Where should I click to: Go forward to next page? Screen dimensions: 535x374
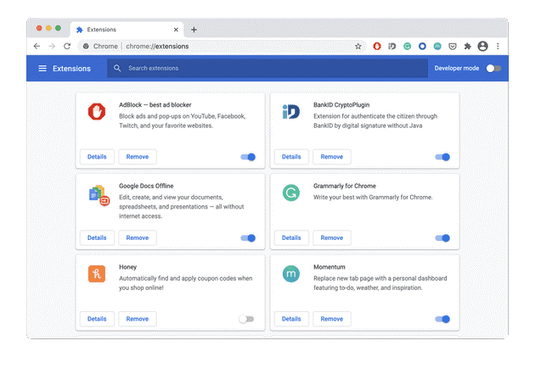click(x=52, y=46)
